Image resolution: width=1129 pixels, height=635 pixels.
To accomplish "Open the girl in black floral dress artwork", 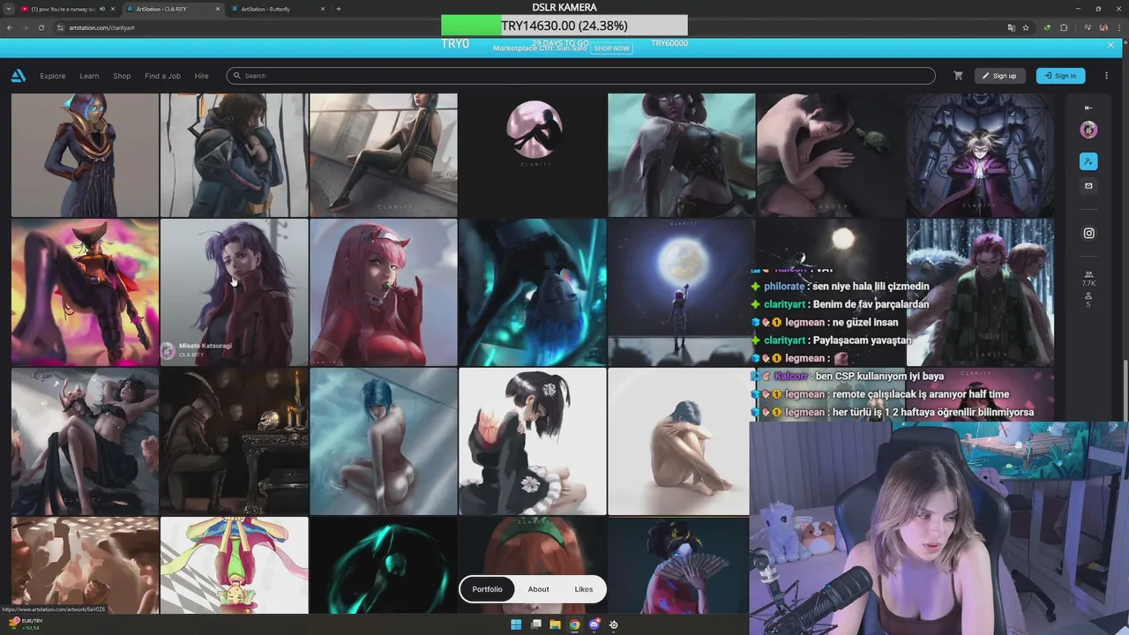I will [533, 441].
